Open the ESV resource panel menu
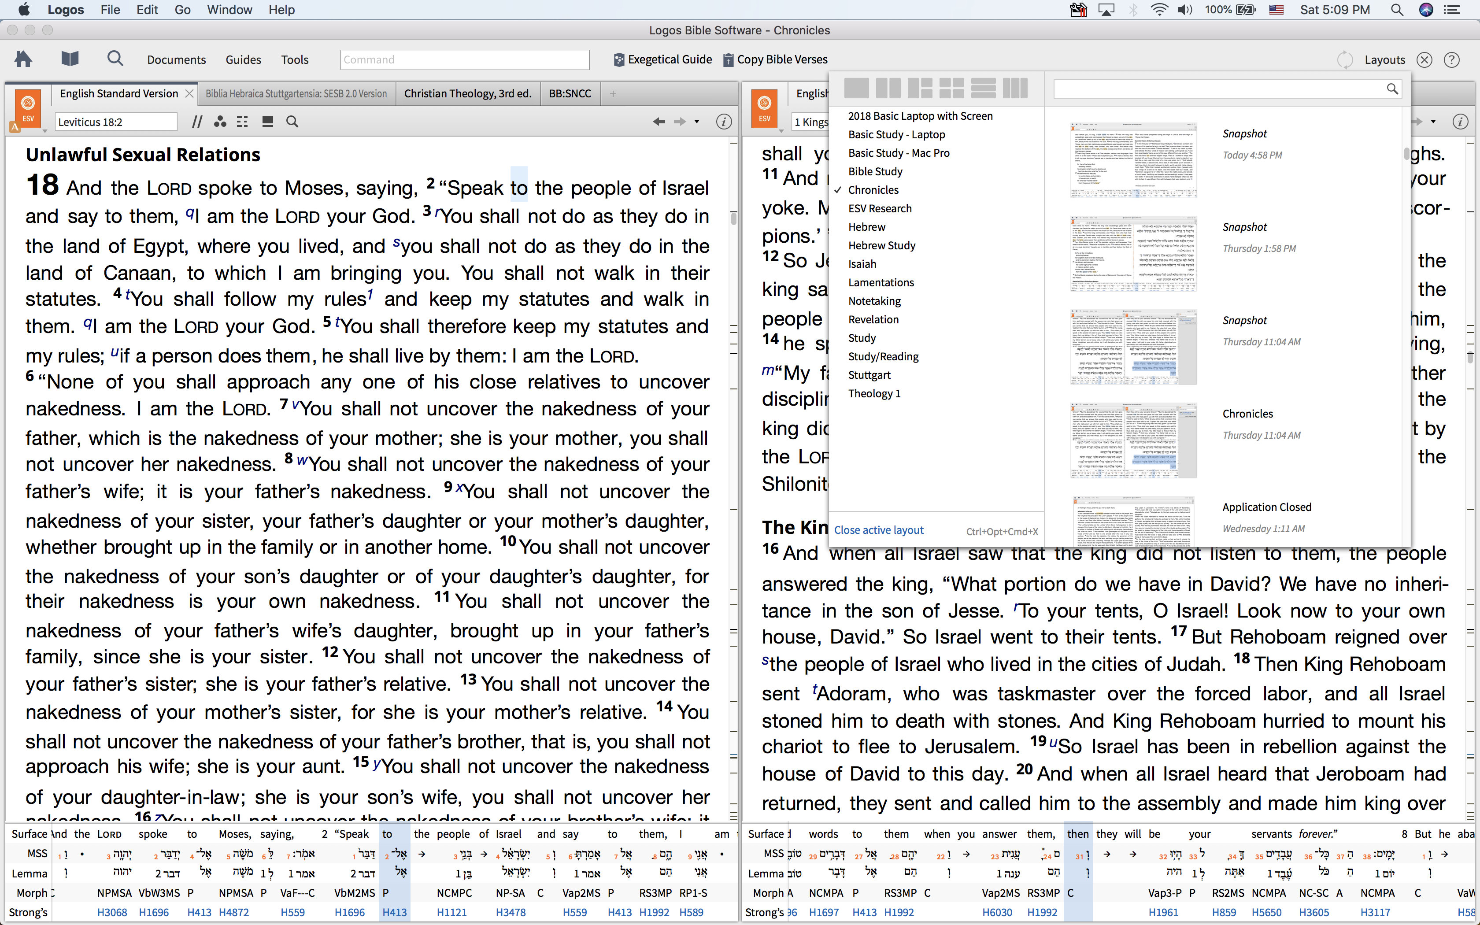 (x=27, y=108)
